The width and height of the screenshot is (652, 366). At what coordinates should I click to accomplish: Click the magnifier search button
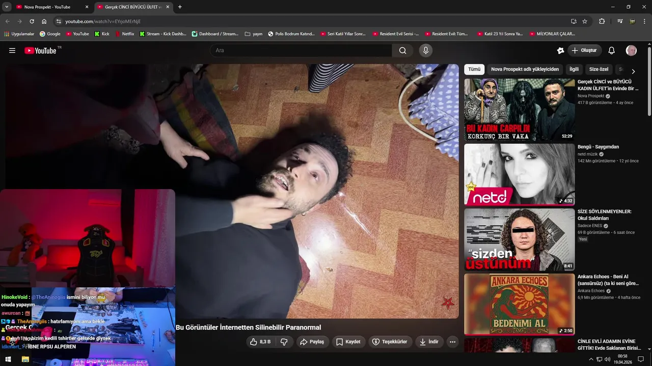pos(403,50)
